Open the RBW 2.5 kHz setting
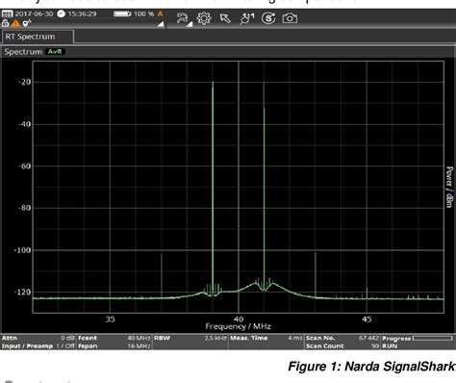 coord(190,338)
